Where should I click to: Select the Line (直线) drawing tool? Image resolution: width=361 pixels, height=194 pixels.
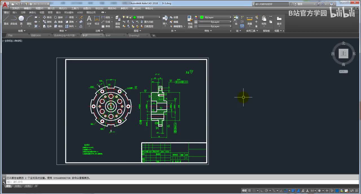click(x=6, y=20)
